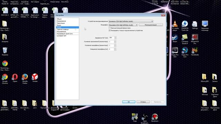
Task: Launch Camtasia Studio 6 shortcut
Action: pyautogui.click(x=185, y=37)
